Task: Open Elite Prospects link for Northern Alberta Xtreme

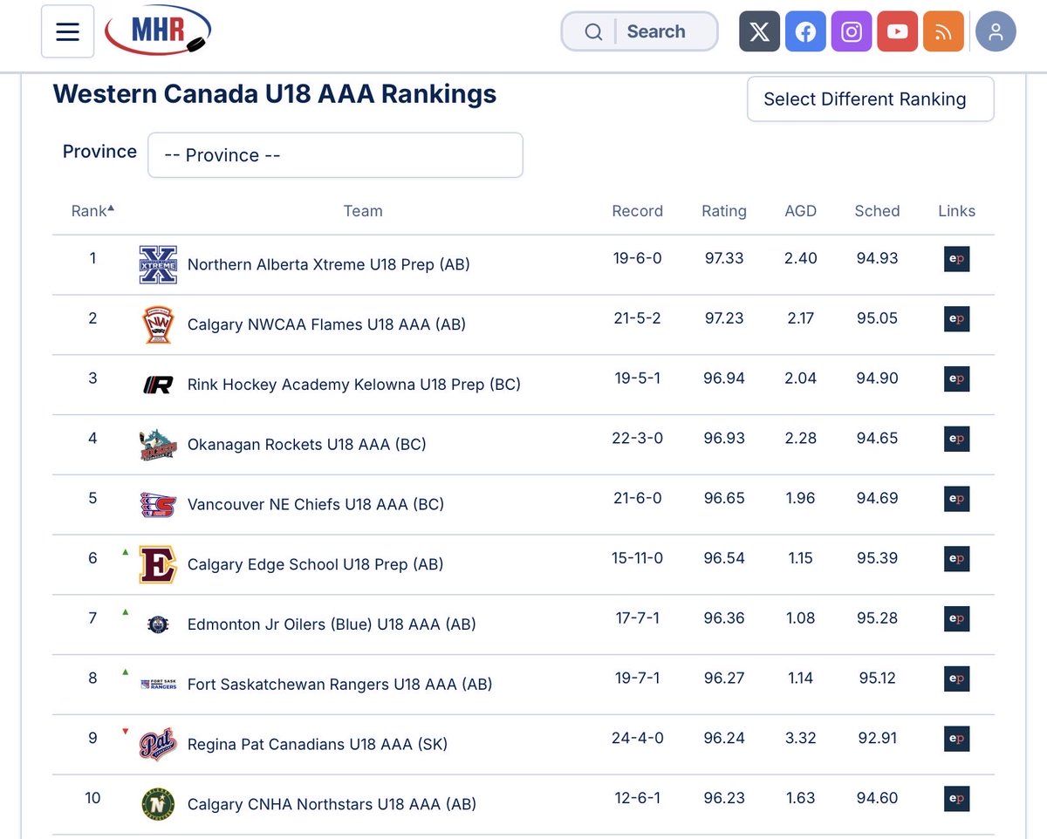Action: 956,259
